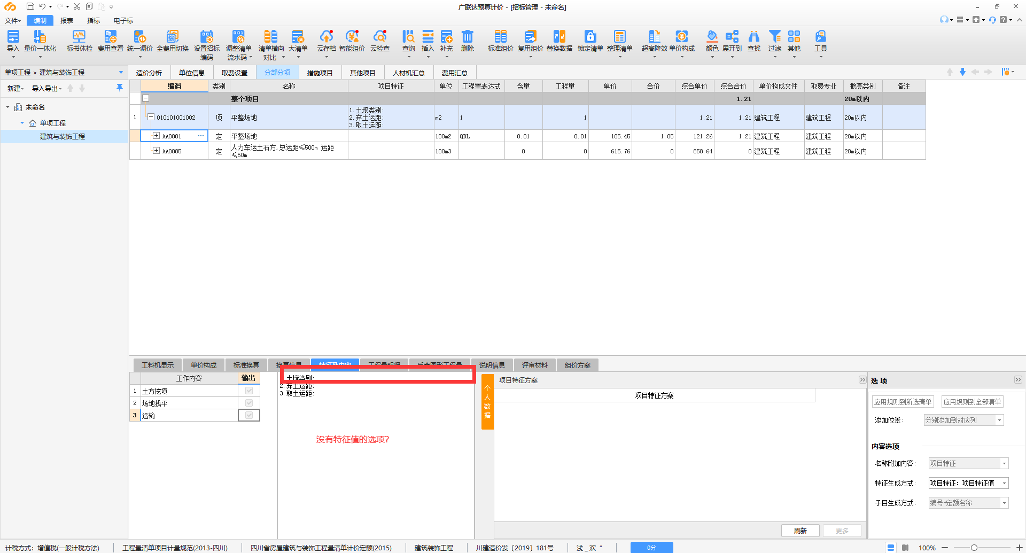
Task: Click the 大清单 icon
Action: pos(298,36)
